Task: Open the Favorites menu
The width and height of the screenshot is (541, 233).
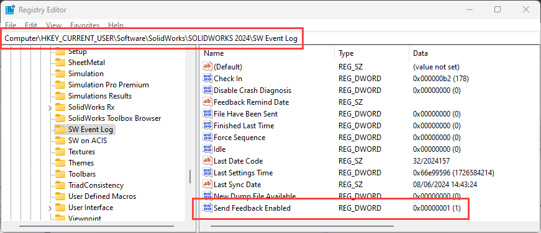Action: click(x=85, y=25)
